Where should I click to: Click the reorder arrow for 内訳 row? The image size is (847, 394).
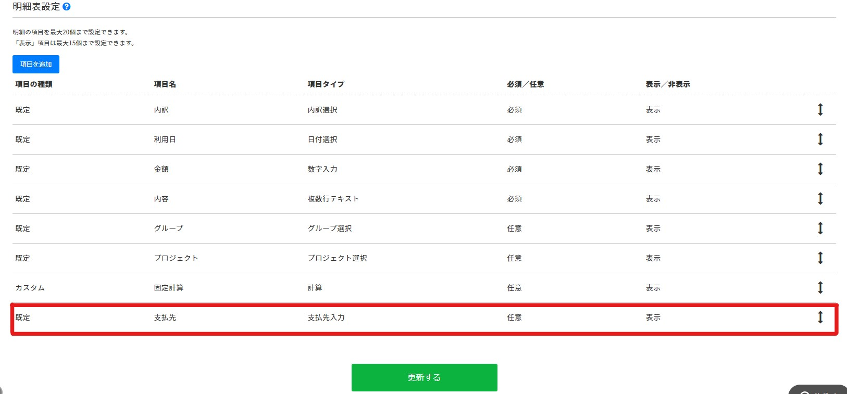tap(820, 110)
